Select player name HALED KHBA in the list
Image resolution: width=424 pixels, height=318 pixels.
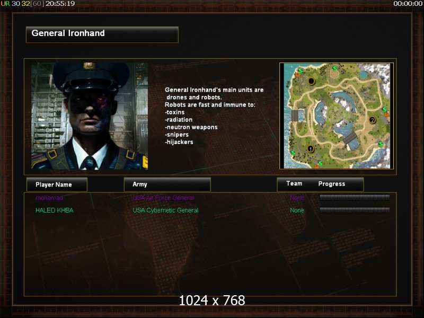point(55,210)
